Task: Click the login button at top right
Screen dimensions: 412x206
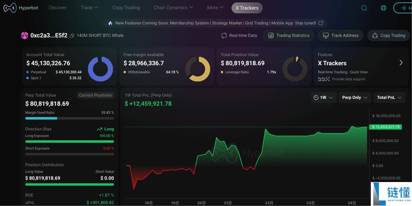Action: point(403,8)
